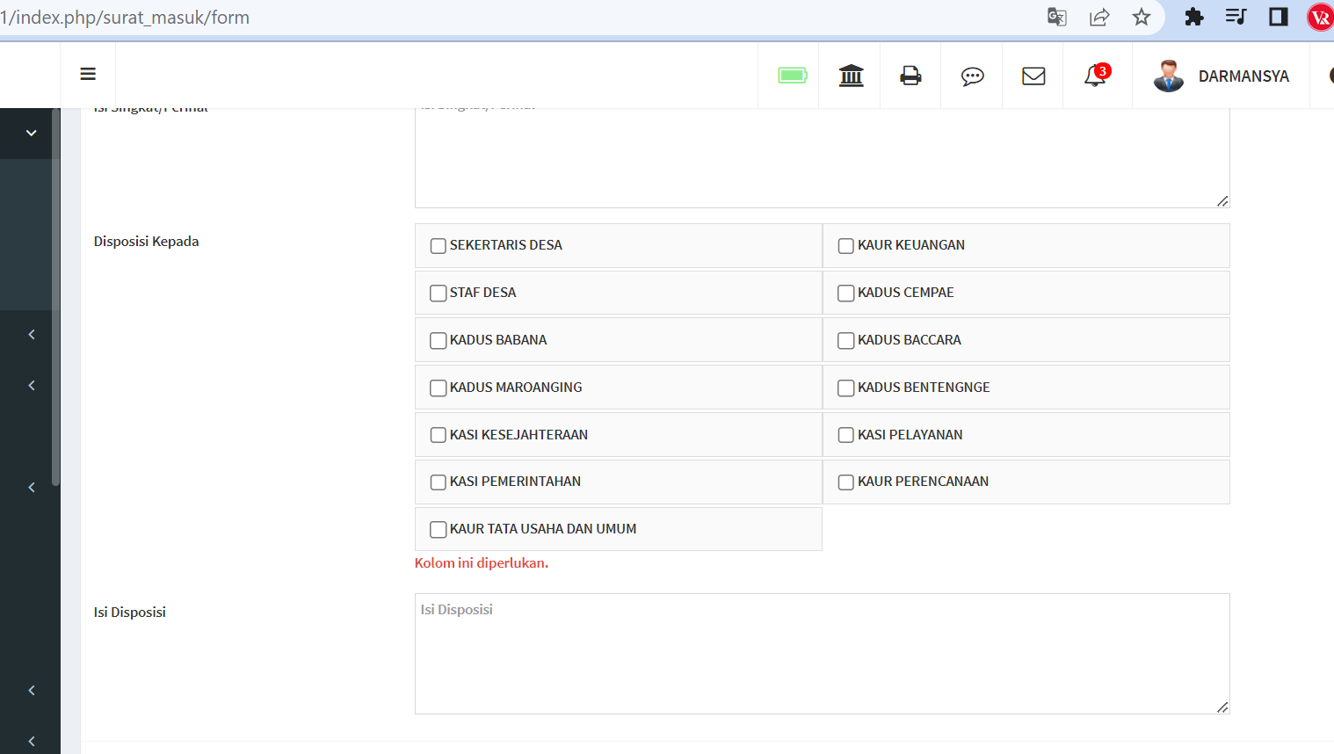Image resolution: width=1334 pixels, height=754 pixels.
Task: Toggle the KADUS BABANA checkbox
Action: coord(438,340)
